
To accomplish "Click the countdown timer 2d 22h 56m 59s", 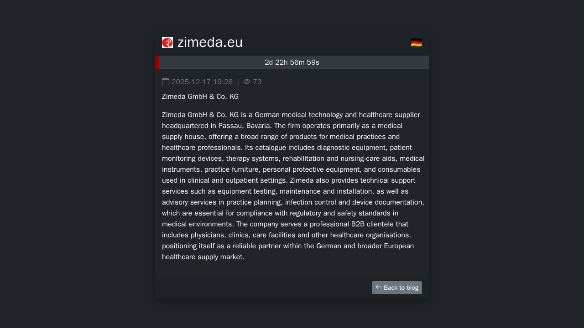I will click(292, 62).
